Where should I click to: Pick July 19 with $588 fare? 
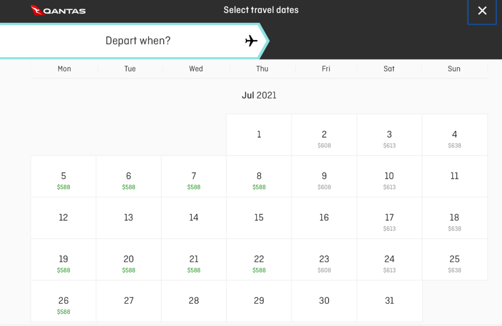tap(64, 263)
